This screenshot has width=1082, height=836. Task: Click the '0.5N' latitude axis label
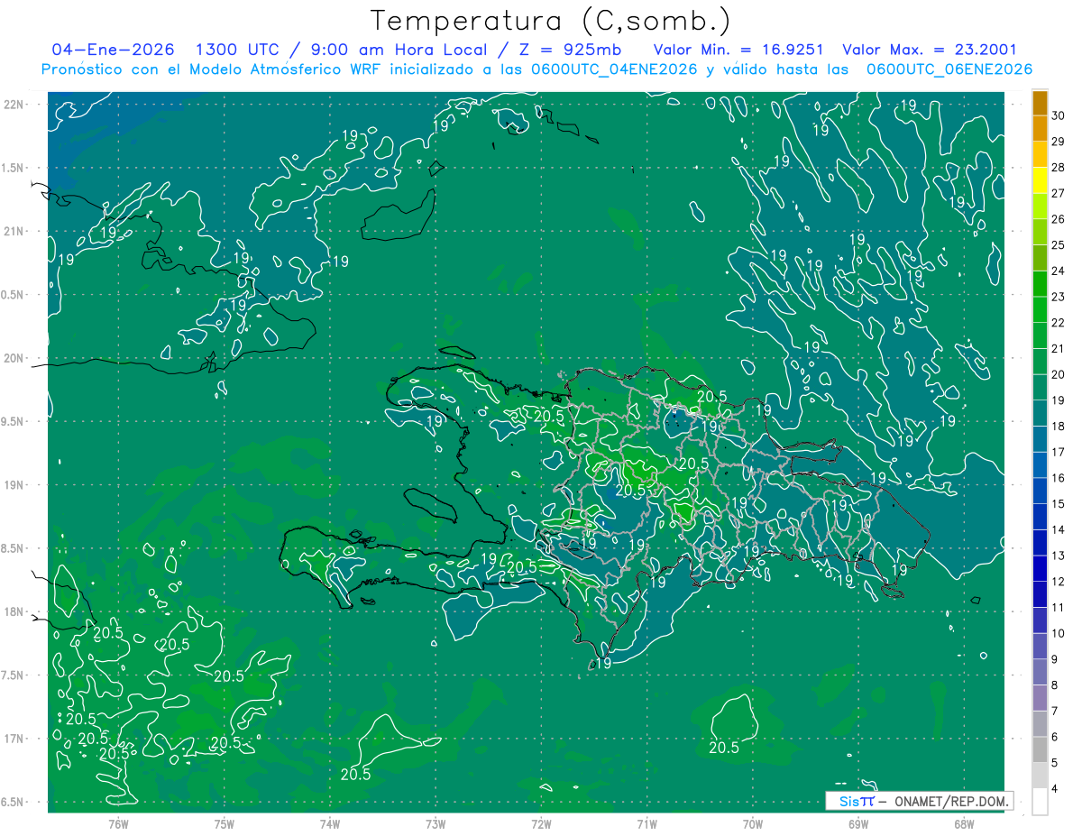[x=14, y=295]
